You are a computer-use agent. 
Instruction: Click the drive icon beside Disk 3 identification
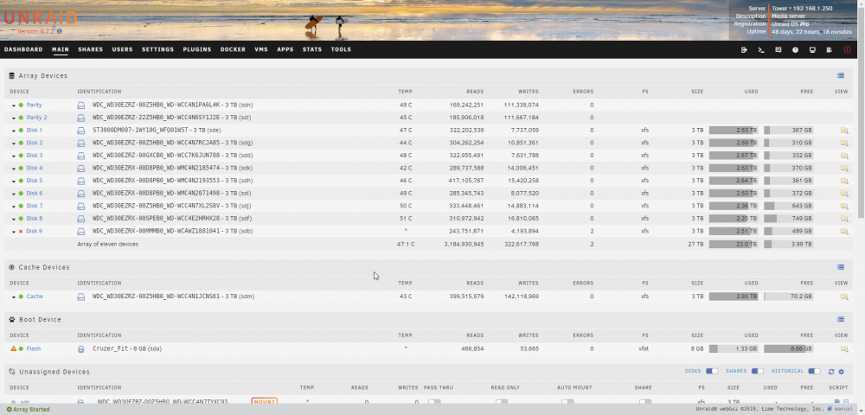coord(81,156)
